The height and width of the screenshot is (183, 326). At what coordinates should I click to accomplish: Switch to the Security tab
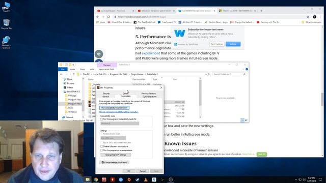click(x=106, y=94)
